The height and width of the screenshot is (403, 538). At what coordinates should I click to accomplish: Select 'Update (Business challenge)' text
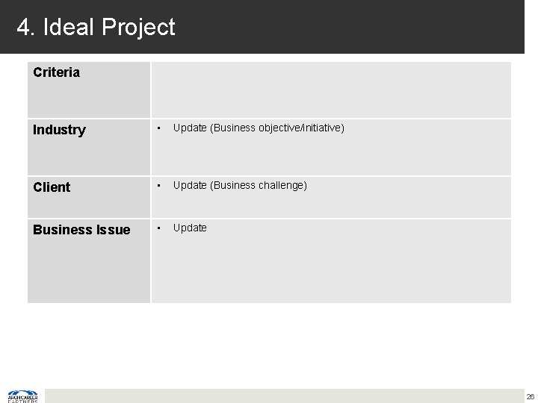coord(240,185)
